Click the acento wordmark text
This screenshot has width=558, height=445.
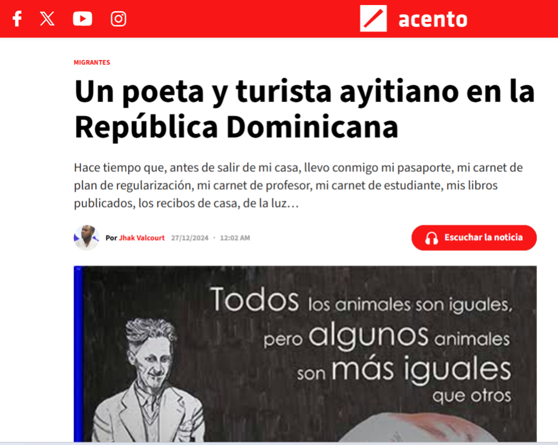[x=433, y=19]
